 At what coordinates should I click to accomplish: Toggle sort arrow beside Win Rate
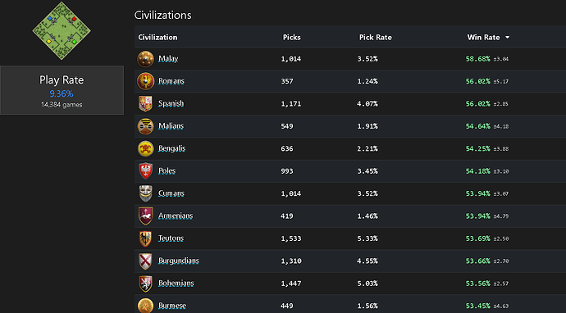507,38
